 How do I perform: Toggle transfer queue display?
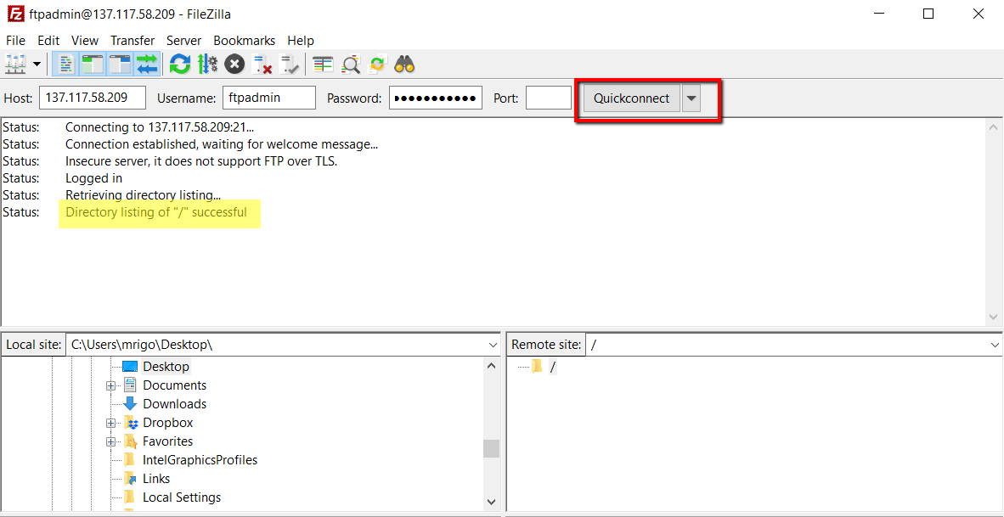pyautogui.click(x=147, y=64)
